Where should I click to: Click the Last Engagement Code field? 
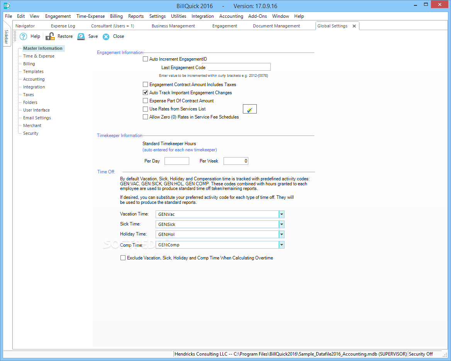[239, 67]
